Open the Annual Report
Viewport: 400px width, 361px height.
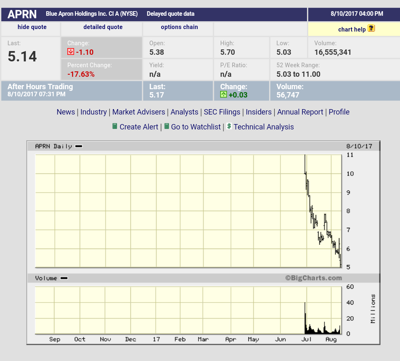click(x=300, y=112)
